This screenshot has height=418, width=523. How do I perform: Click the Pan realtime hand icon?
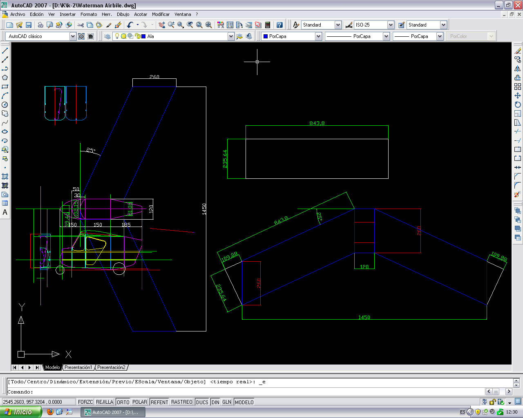click(162, 25)
